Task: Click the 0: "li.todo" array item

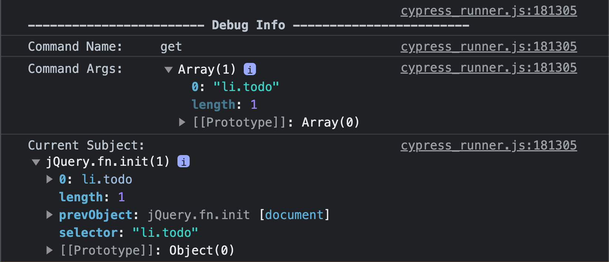Action: click(x=235, y=87)
